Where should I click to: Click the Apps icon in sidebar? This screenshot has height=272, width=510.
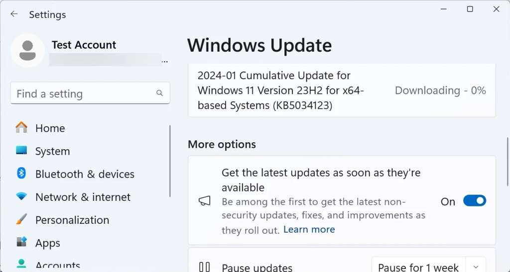point(21,243)
